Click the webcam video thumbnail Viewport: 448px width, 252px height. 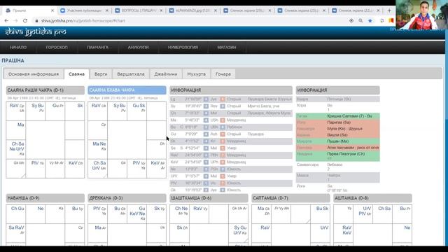point(420,14)
